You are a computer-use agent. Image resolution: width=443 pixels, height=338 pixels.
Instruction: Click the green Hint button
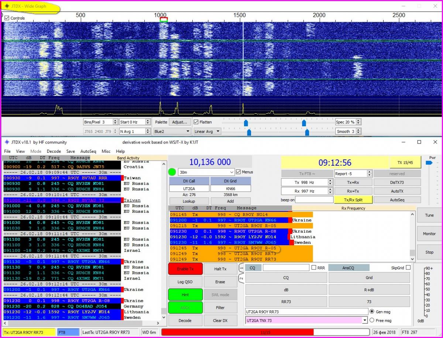click(x=185, y=295)
